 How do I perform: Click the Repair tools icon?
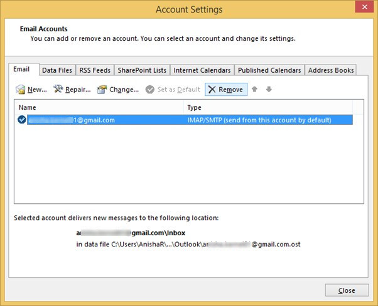(60, 90)
